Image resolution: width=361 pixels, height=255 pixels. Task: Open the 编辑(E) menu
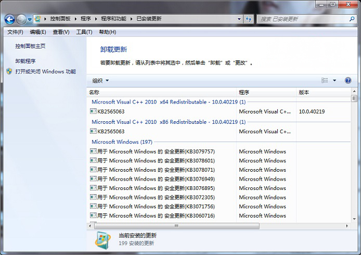[38, 32]
